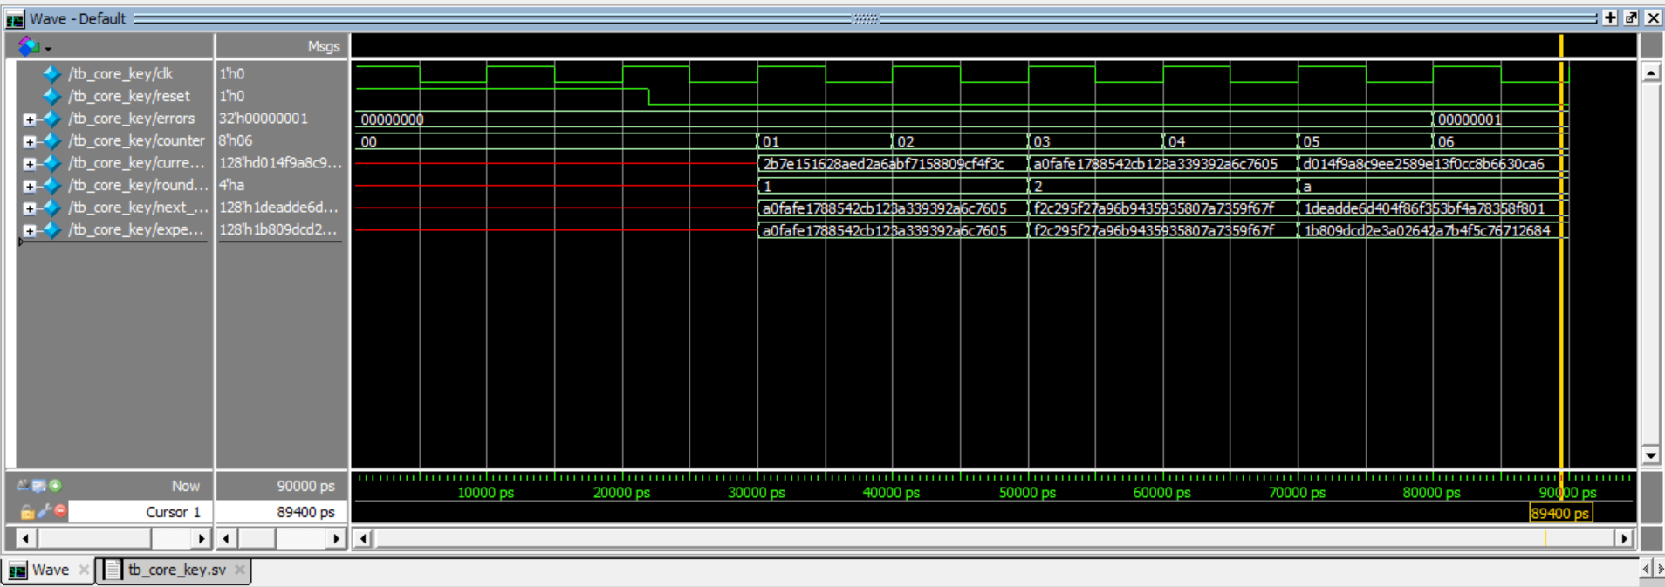This screenshot has width=1665, height=587.
Task: Switch to the tb_core_key.sv tab
Action: coord(176,570)
